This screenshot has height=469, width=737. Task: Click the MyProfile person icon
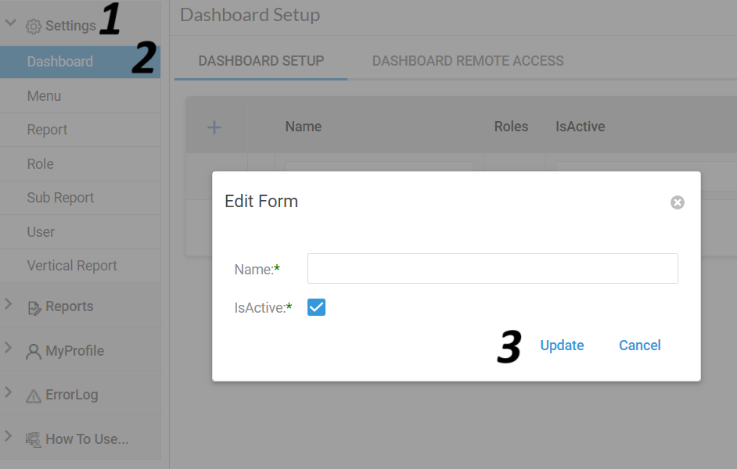[34, 352]
